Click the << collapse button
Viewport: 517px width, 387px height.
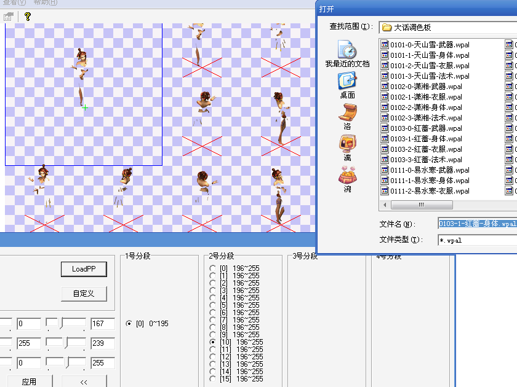(84, 381)
